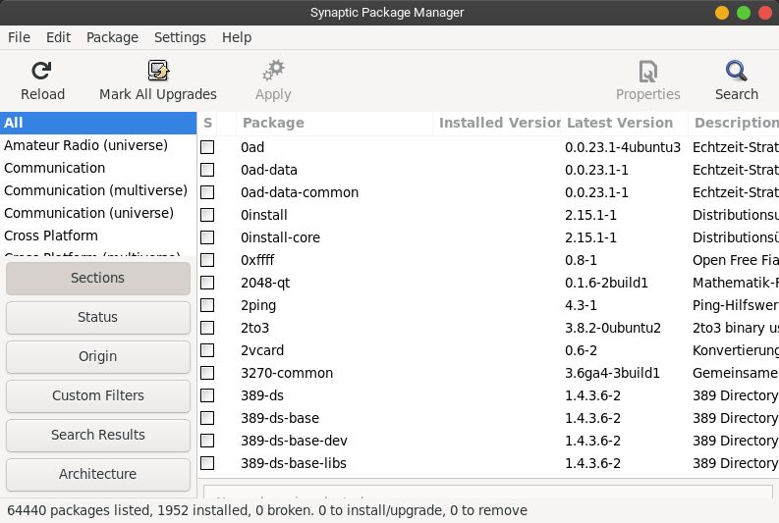The image size is (779, 523).
Task: Close the window with red button
Action: tap(764, 13)
